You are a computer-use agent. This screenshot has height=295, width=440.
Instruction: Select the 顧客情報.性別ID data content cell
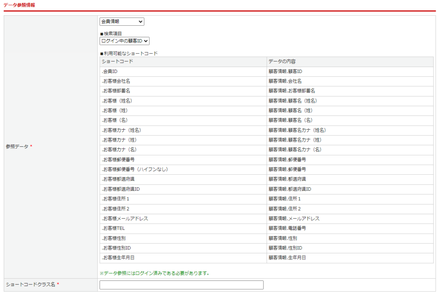point(285,248)
